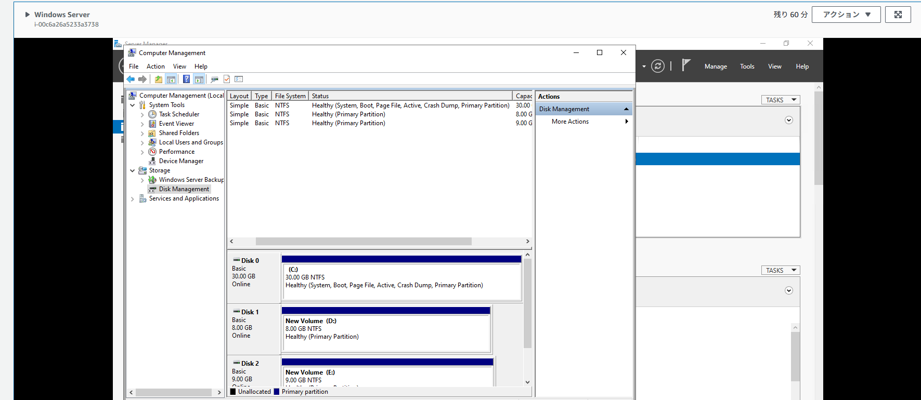Select the (C:) 30.00 GB NTFS partition block
Screen dimensions: 921x400
click(x=402, y=278)
